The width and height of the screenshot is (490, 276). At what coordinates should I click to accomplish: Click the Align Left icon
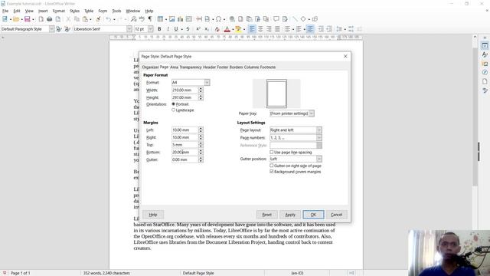coord(252,29)
